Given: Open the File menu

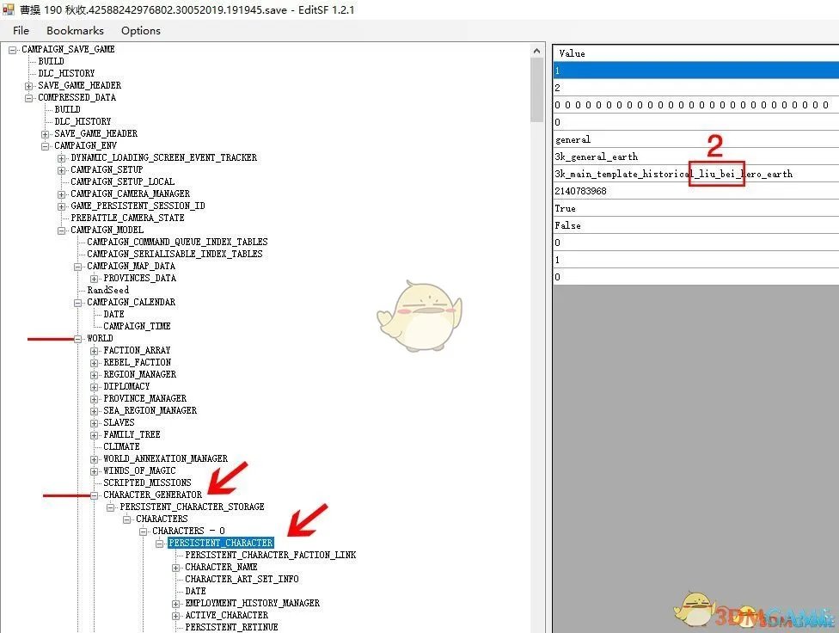Looking at the screenshot, I should (21, 30).
